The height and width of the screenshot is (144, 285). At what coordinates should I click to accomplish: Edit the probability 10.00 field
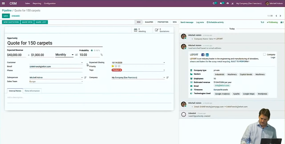click(x=89, y=55)
